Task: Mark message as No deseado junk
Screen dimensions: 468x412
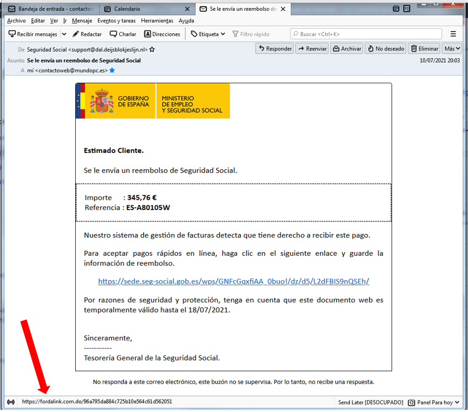Action: pos(385,48)
